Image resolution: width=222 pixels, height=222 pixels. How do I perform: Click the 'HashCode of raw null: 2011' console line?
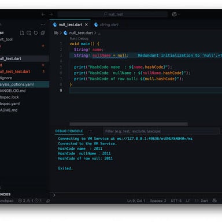[86, 158]
